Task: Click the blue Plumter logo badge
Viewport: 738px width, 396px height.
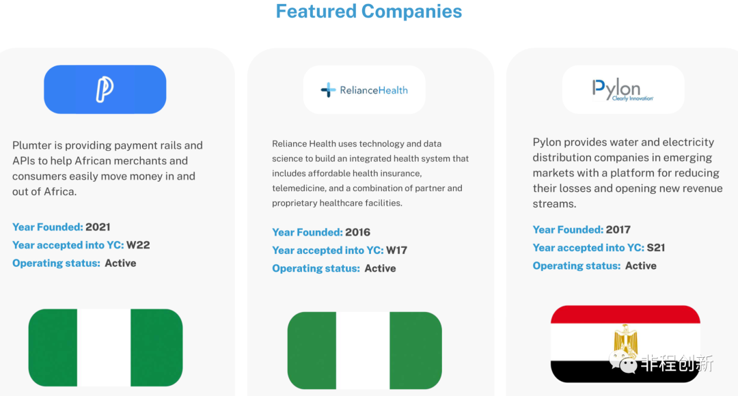Action: pyautogui.click(x=105, y=89)
